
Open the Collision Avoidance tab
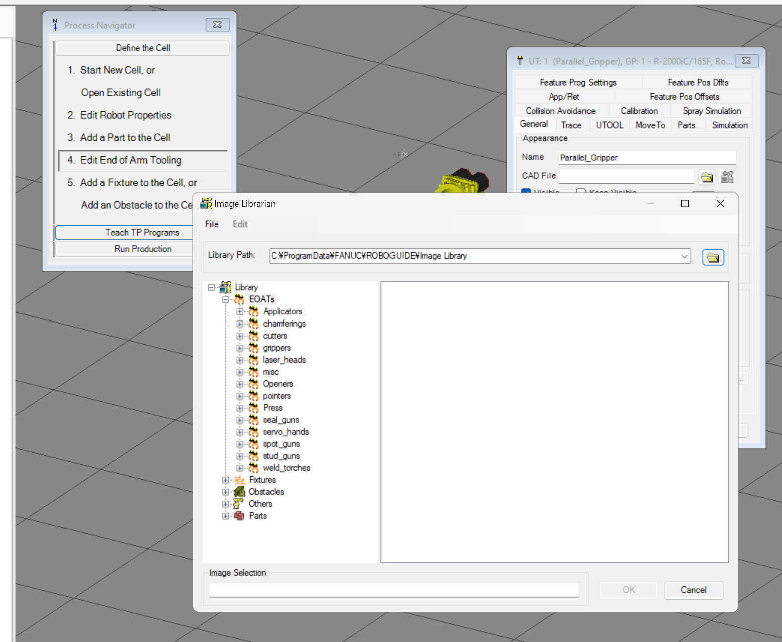point(561,111)
